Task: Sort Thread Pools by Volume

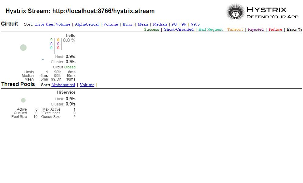Action: click(x=87, y=85)
